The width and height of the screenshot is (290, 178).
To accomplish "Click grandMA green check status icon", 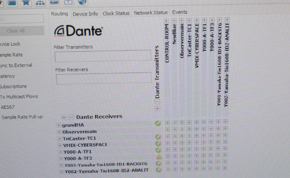I will (158, 123).
